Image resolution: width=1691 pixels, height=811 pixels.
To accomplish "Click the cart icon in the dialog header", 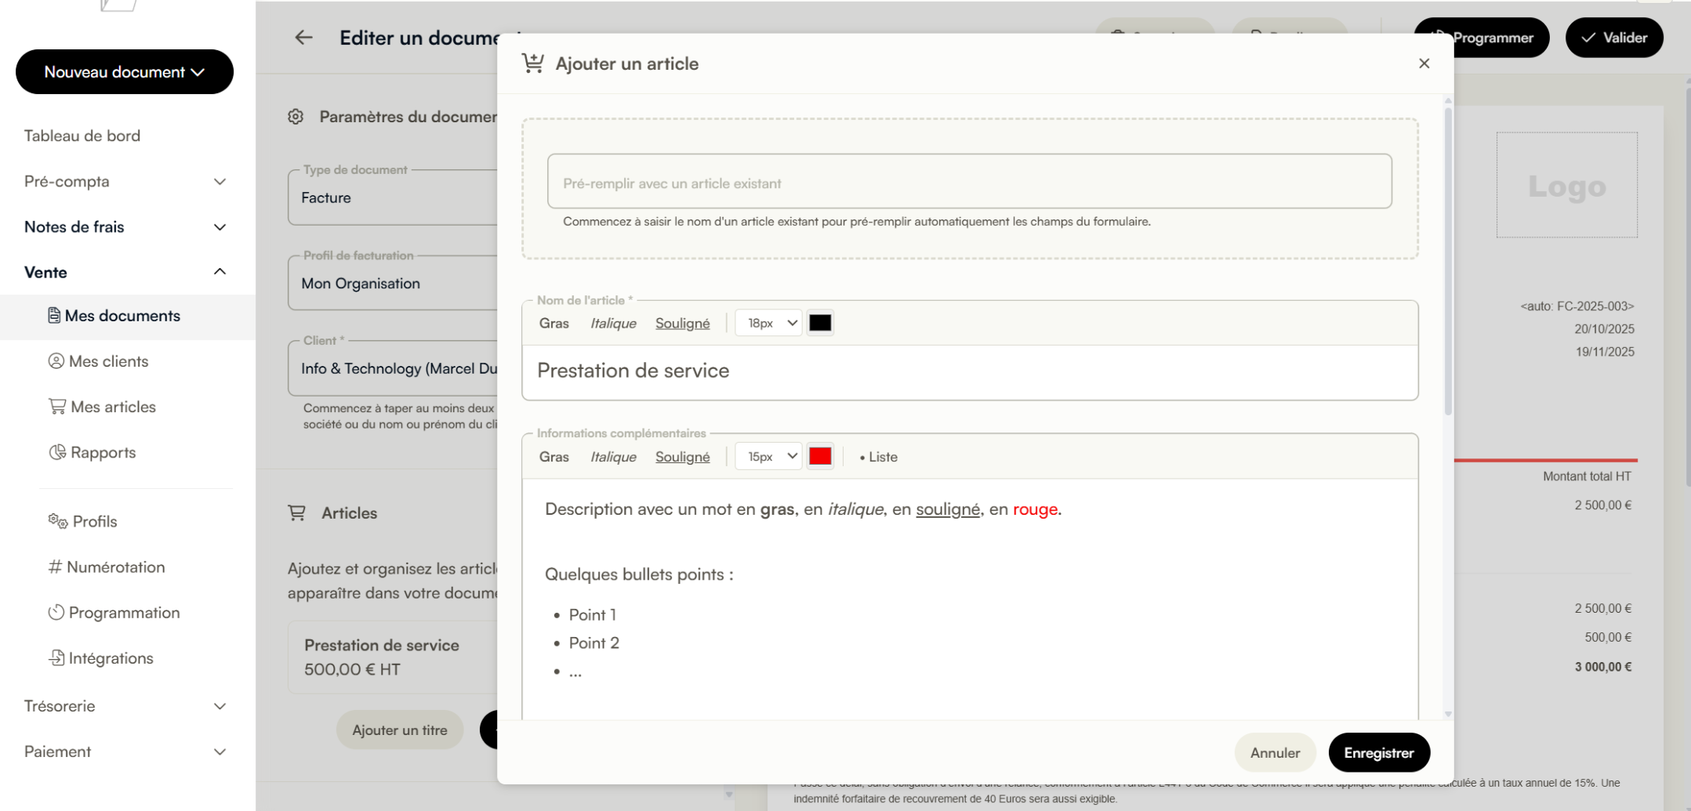I will click(x=533, y=63).
